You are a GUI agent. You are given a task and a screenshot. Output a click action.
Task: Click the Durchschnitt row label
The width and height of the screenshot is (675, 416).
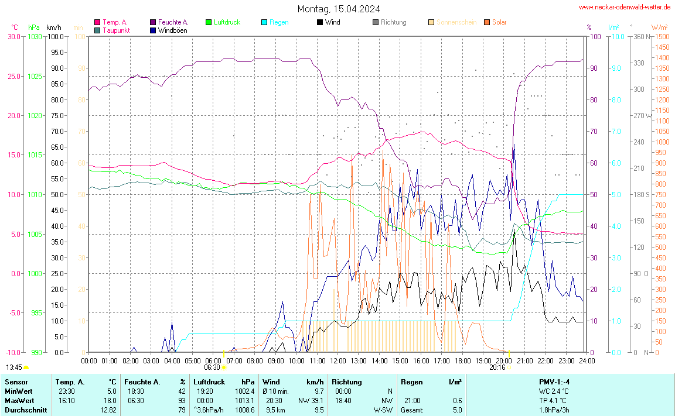(x=26, y=410)
